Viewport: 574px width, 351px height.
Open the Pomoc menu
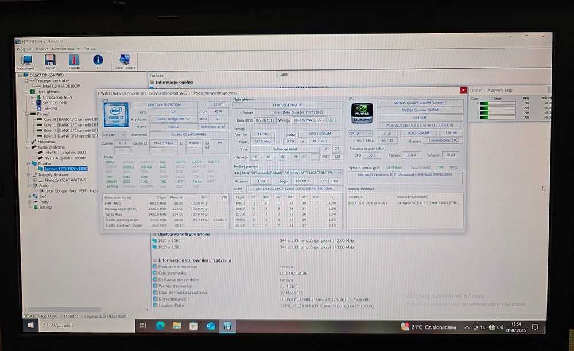click(x=90, y=49)
